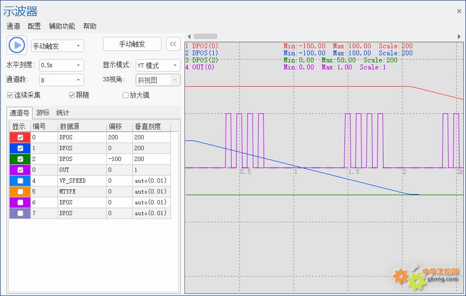Open the 配置 menu
Screen dimensions: 466x296
(x=34, y=26)
